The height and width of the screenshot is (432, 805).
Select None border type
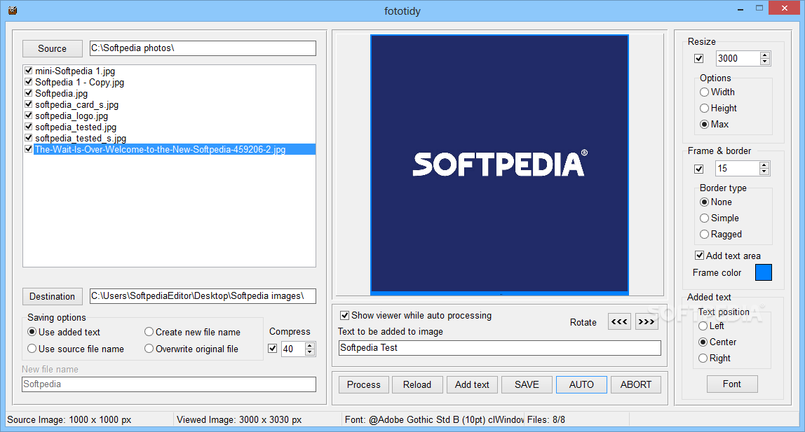pyautogui.click(x=716, y=202)
